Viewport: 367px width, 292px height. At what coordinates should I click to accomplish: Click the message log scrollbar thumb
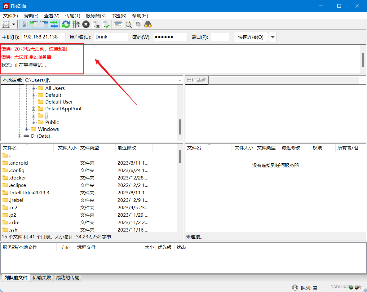(363, 60)
